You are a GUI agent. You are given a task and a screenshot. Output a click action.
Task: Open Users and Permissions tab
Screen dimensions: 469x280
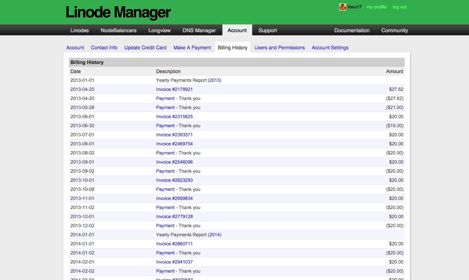tap(280, 47)
